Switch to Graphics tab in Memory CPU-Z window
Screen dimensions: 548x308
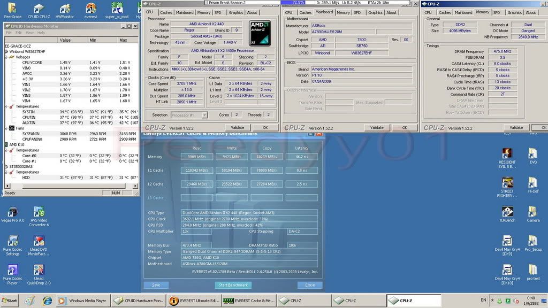pyautogui.click(x=514, y=13)
